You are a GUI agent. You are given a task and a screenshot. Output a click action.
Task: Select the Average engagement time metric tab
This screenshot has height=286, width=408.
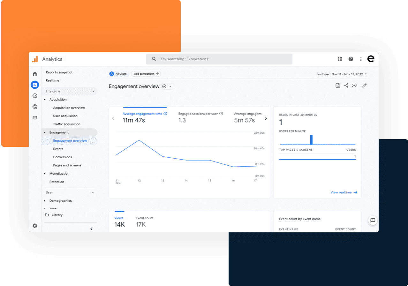[x=145, y=117]
